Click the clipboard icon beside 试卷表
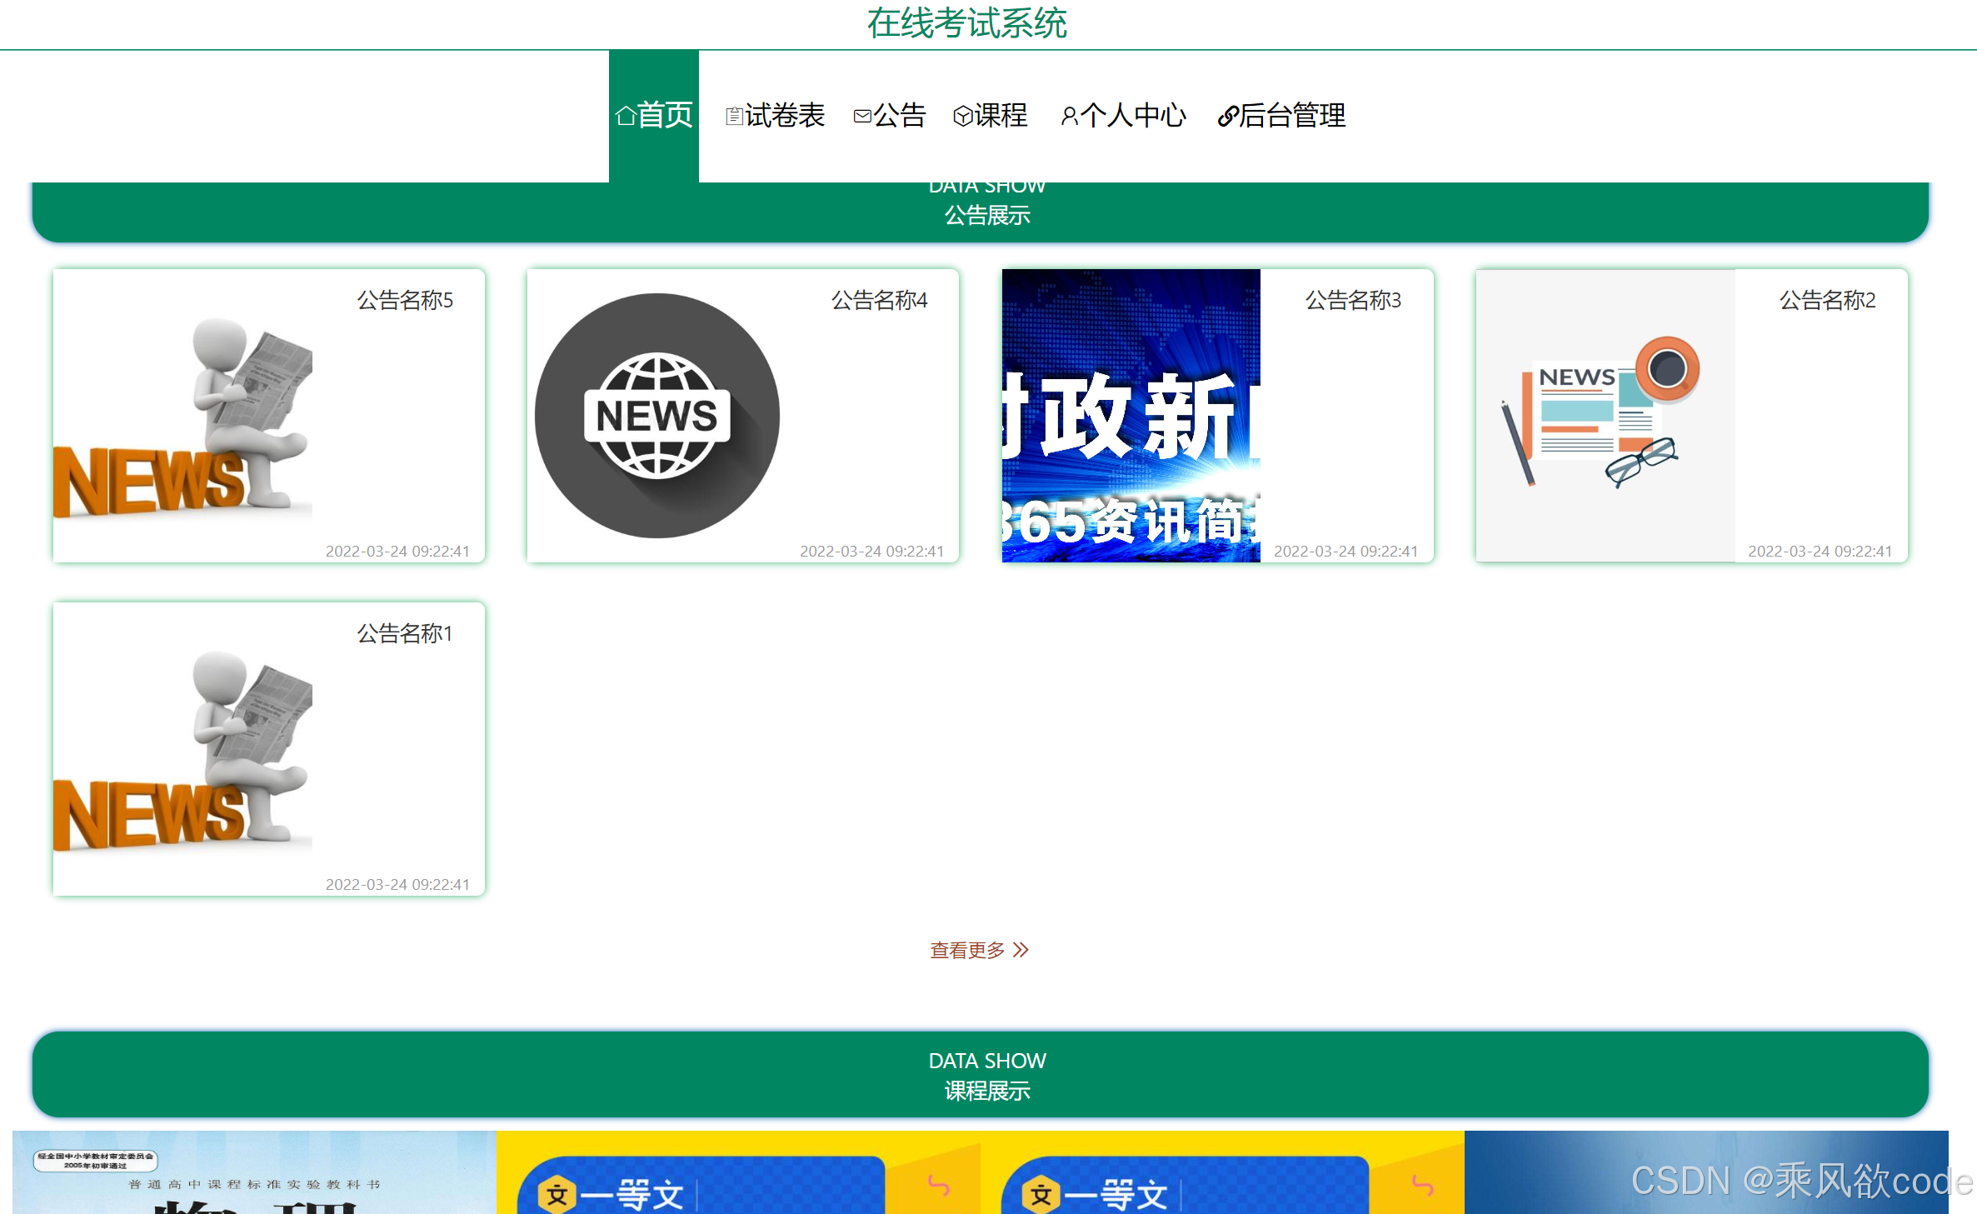 734,116
